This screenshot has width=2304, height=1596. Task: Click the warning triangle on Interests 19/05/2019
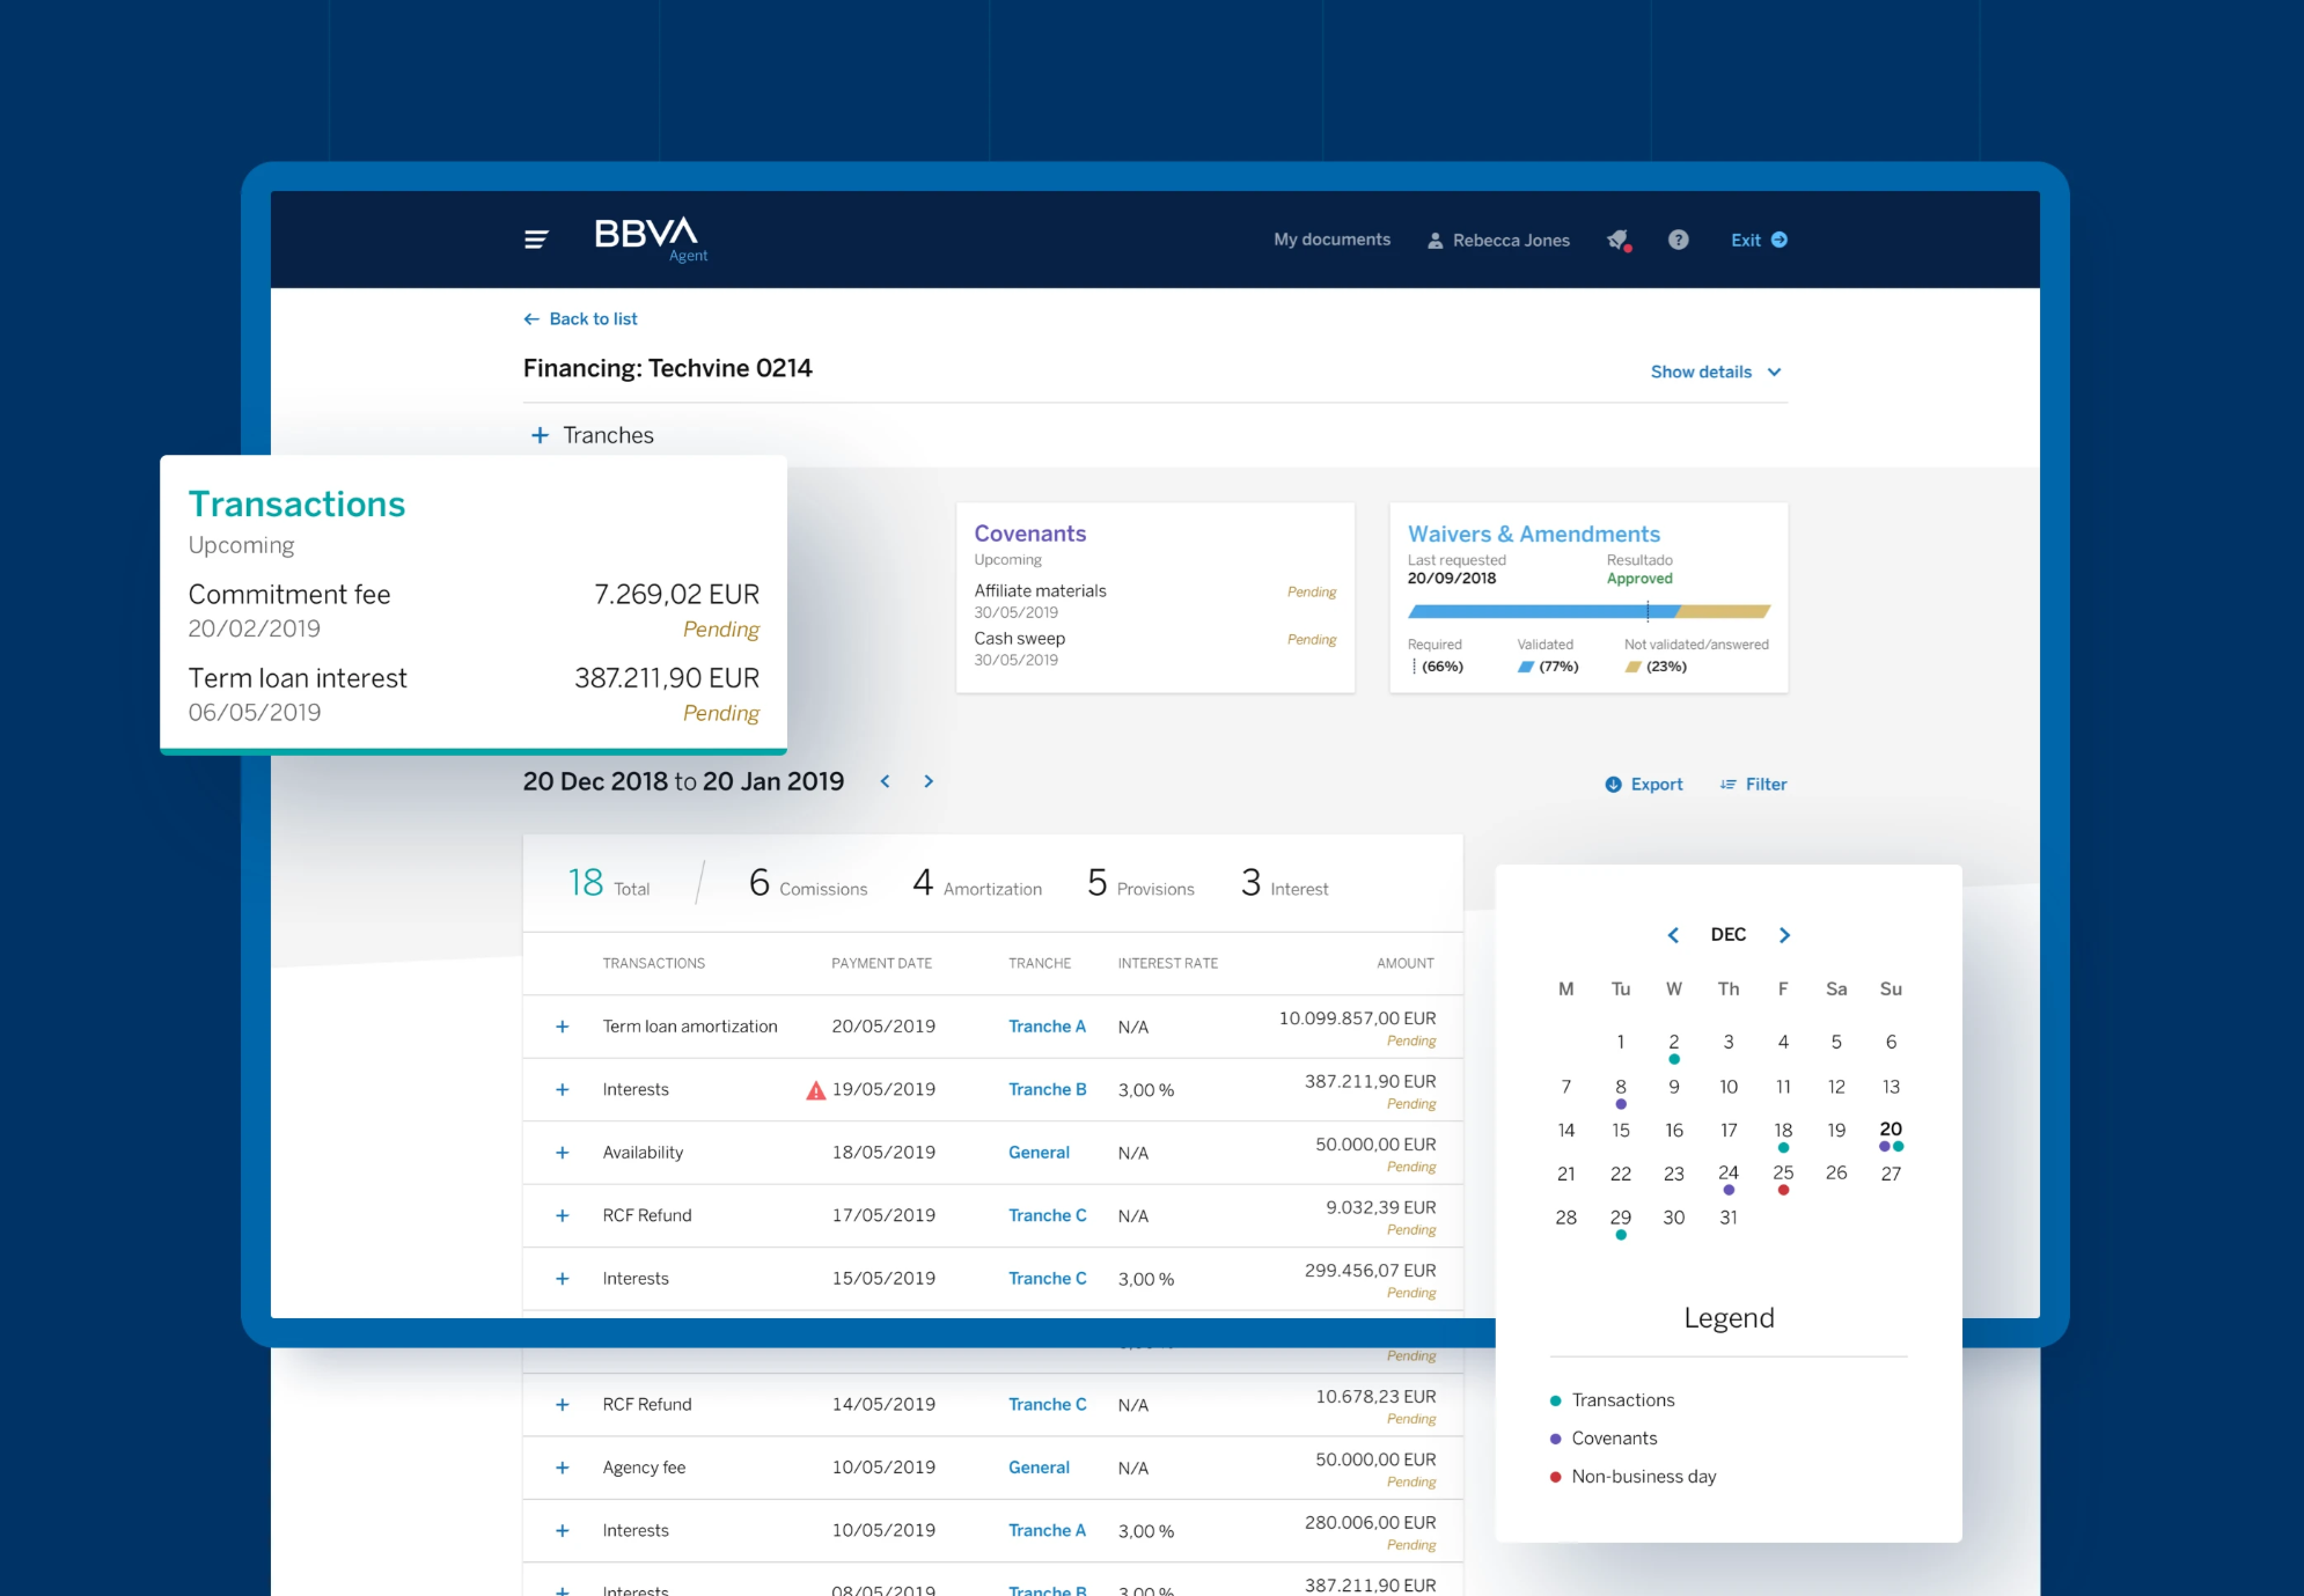pyautogui.click(x=815, y=1090)
